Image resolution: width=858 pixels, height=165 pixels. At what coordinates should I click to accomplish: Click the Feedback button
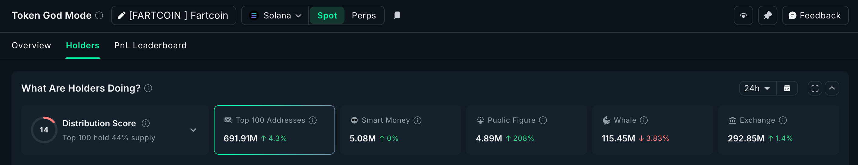[815, 15]
